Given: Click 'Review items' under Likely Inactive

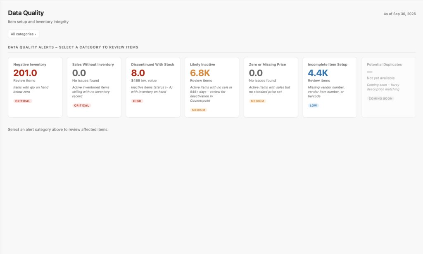Looking at the screenshot, I should [201, 80].
